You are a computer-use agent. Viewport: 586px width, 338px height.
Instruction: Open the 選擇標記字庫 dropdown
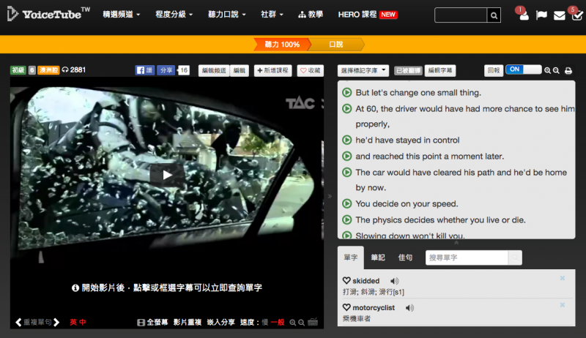(x=363, y=71)
